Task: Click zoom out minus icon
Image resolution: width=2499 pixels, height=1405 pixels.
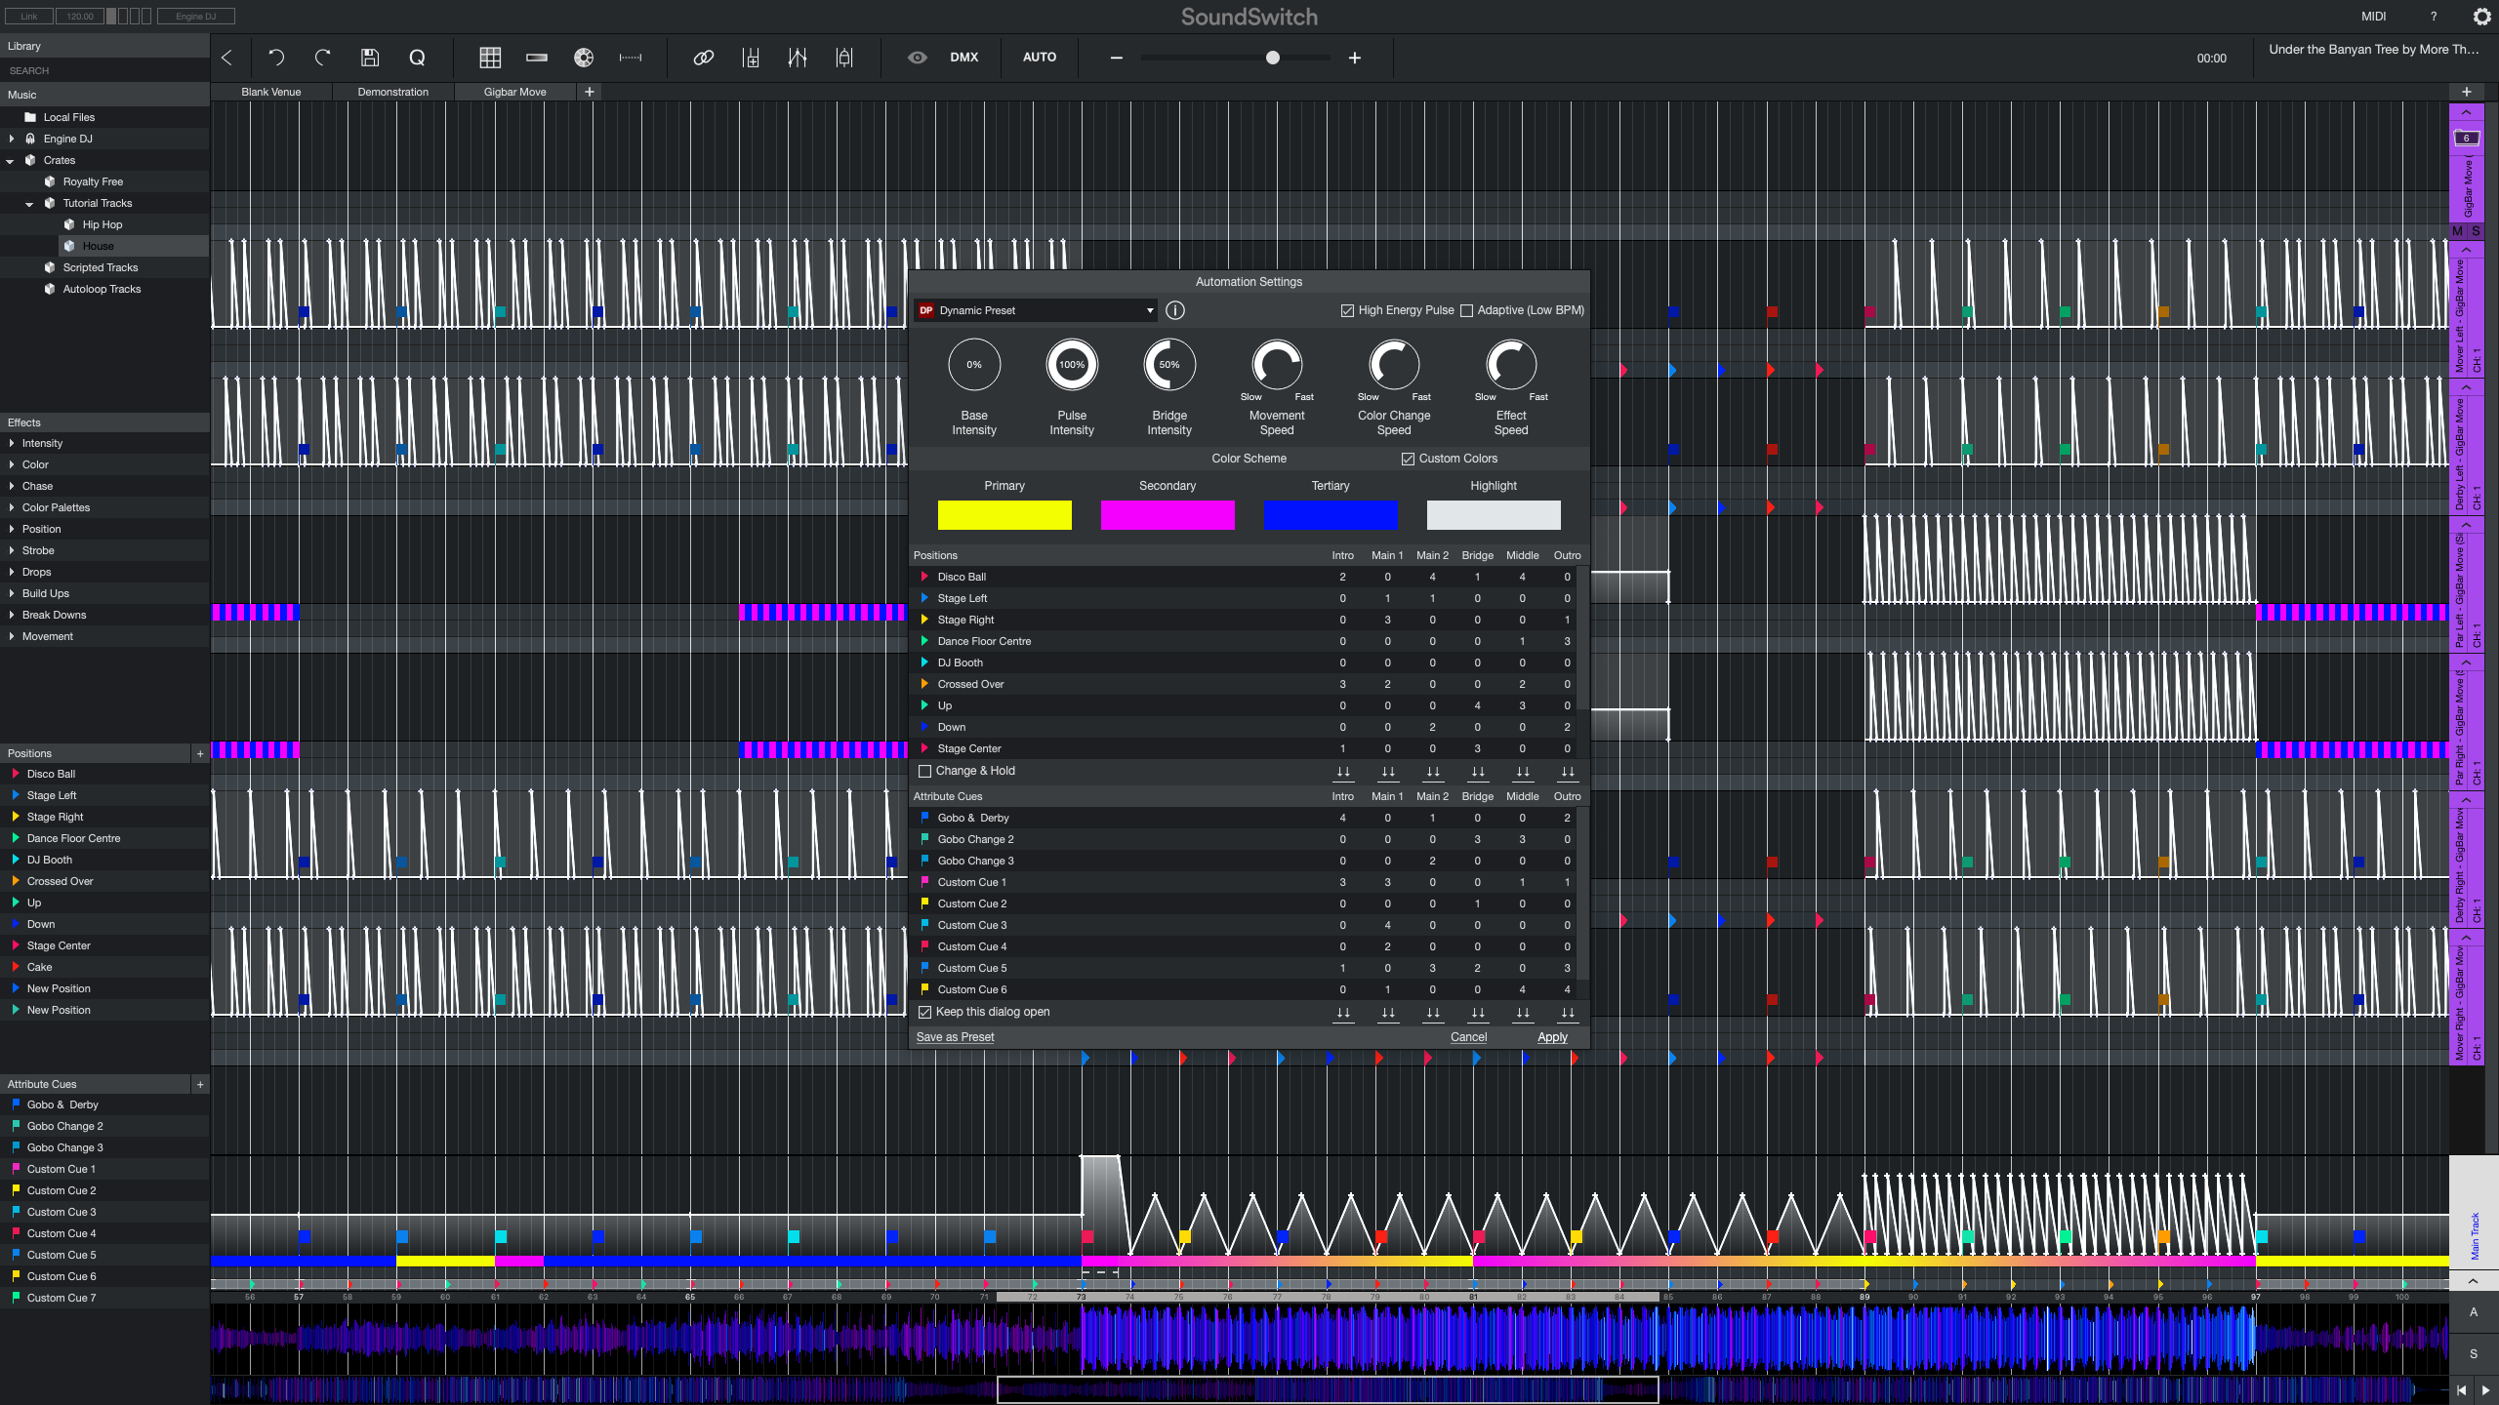Action: tap(1116, 58)
